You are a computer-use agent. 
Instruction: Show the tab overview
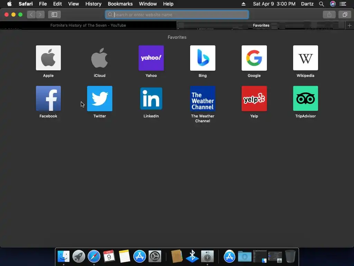[345, 15]
